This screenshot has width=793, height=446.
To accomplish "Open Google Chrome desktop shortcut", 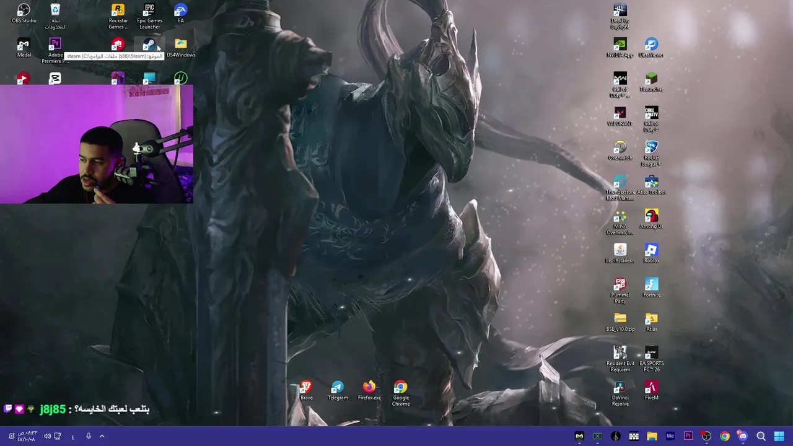I will point(401,393).
